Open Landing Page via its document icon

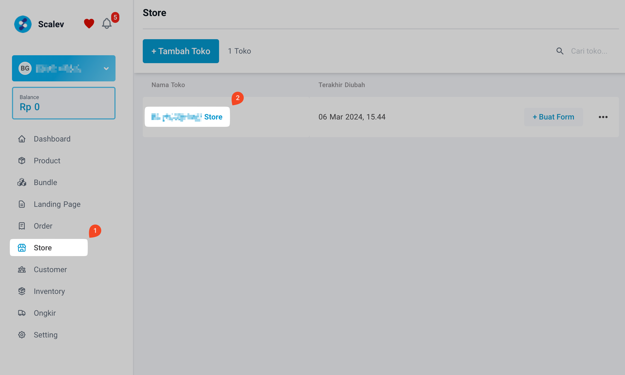[22, 204]
